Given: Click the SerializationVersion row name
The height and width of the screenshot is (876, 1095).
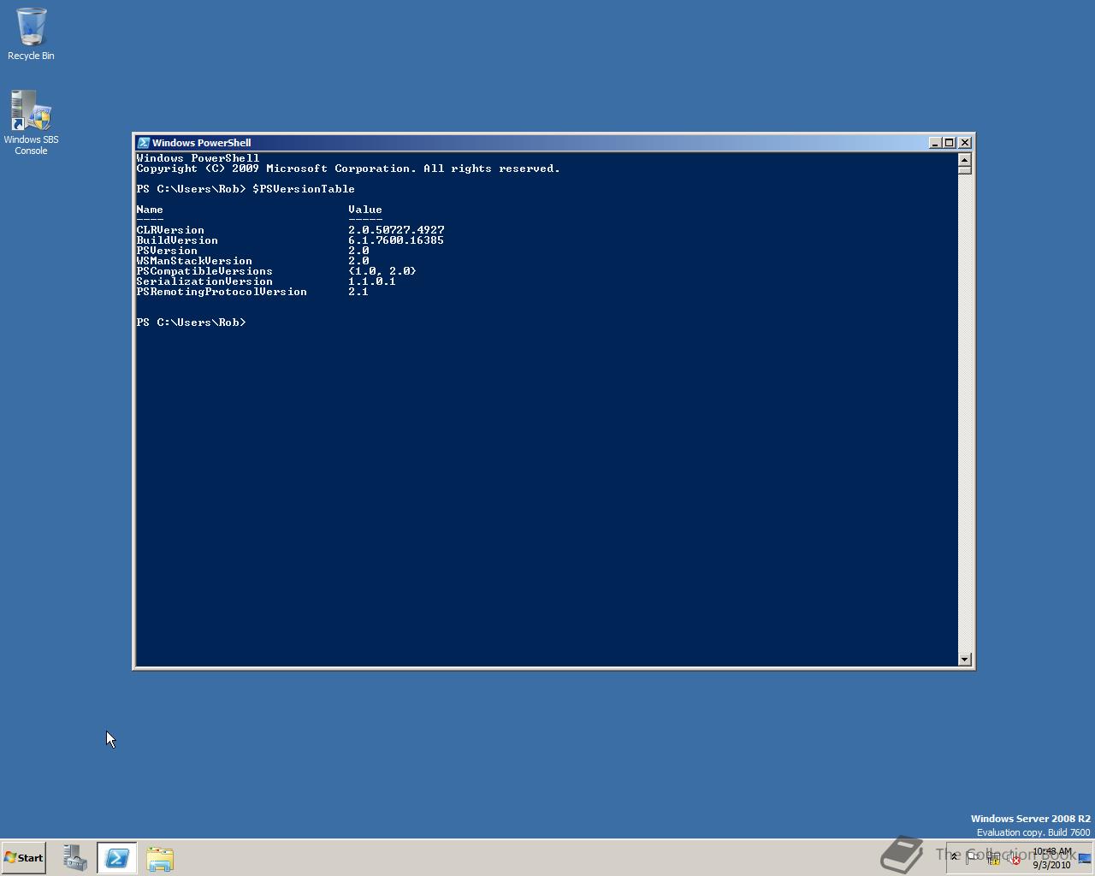Looking at the screenshot, I should click(204, 281).
